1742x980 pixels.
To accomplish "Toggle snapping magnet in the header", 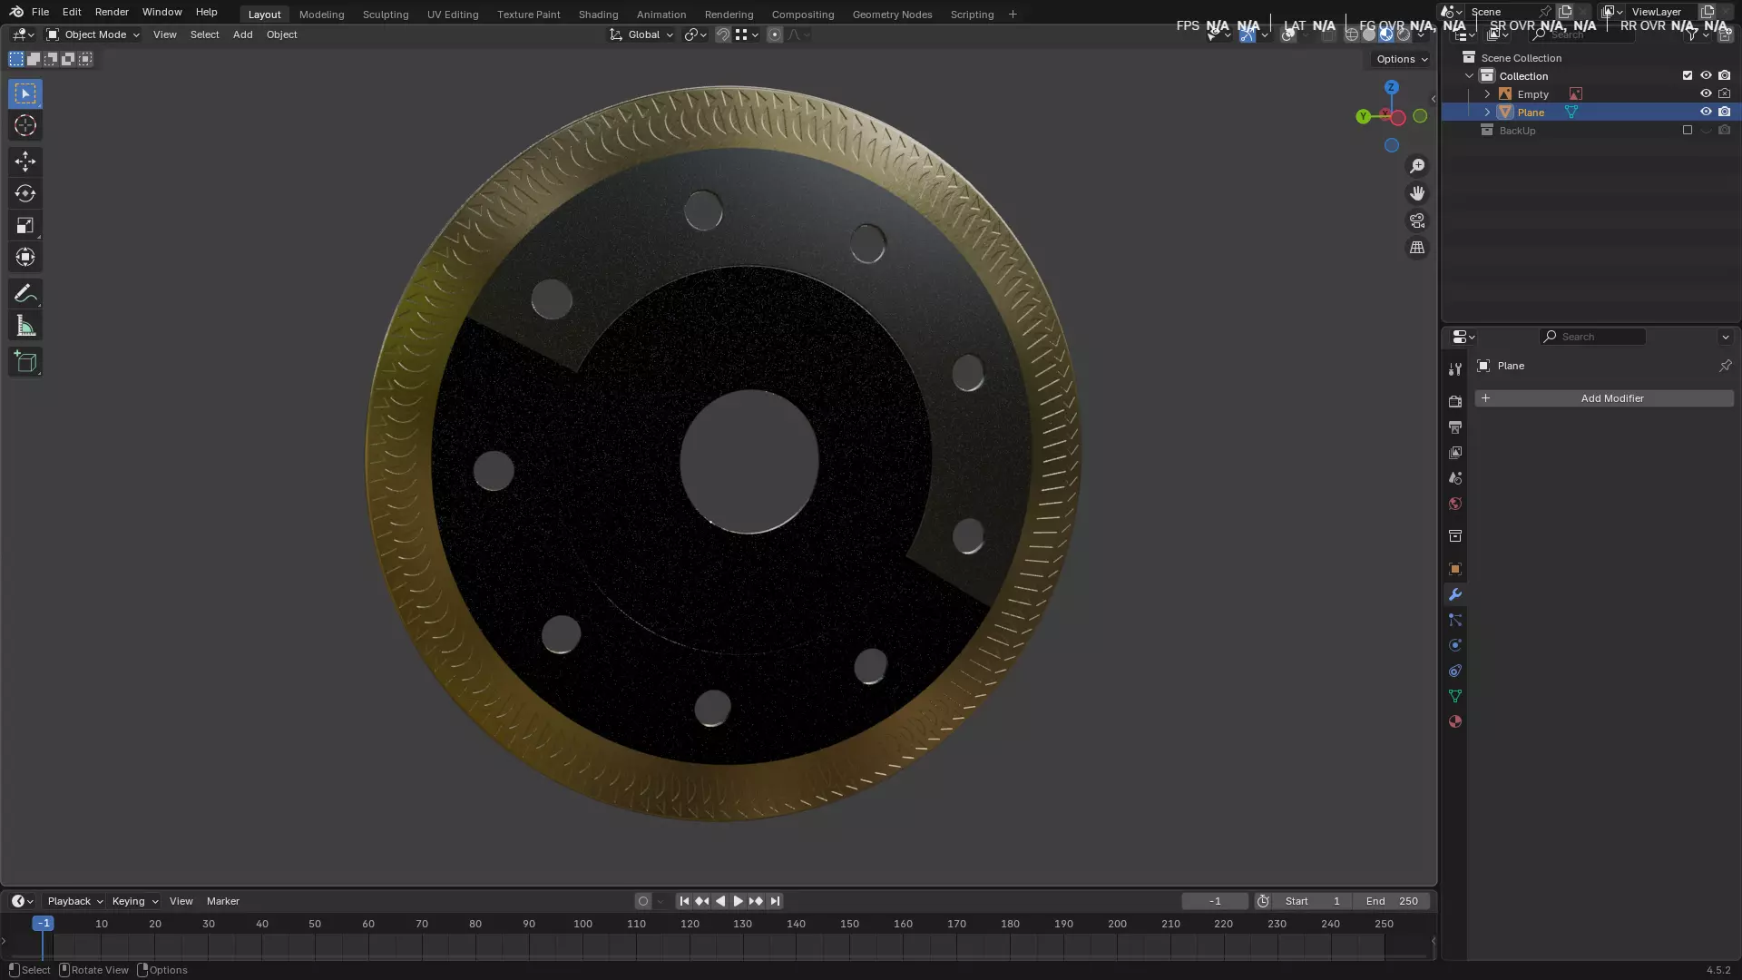I will (x=723, y=34).
